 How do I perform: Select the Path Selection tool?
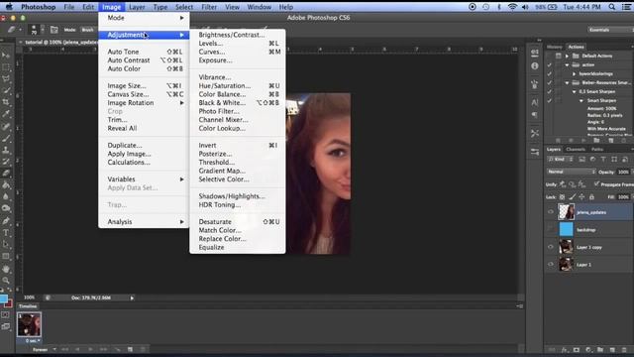[x=6, y=244]
